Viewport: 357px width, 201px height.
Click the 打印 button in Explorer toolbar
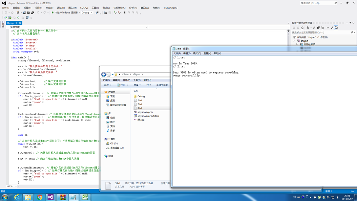(x=149, y=85)
